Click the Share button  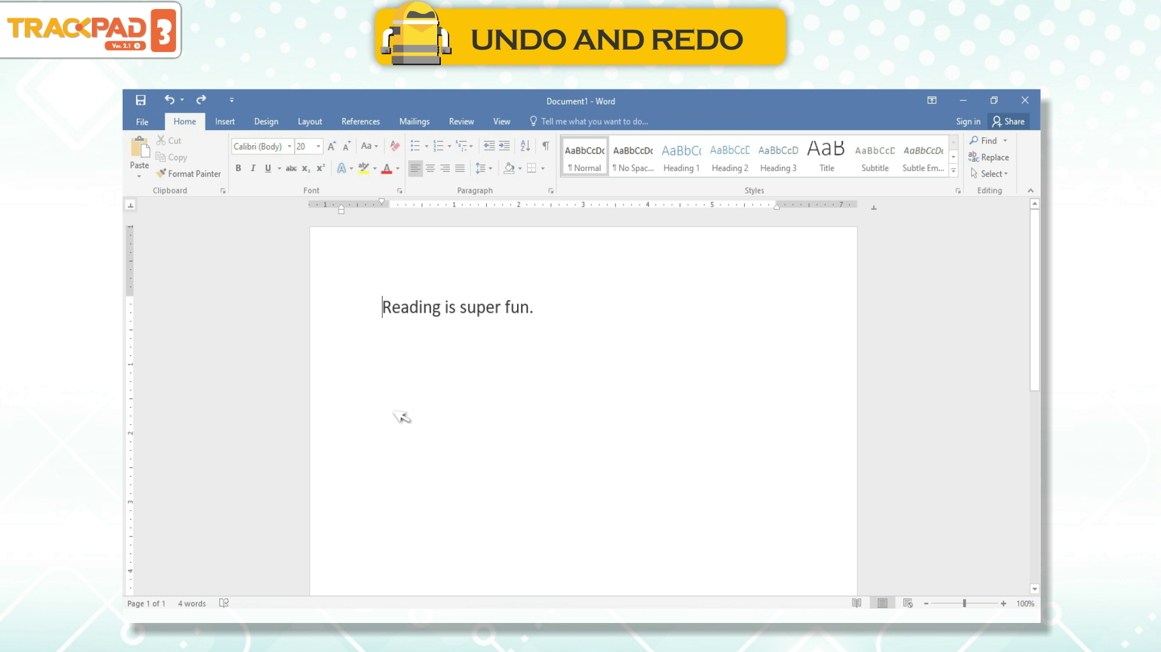(x=1008, y=122)
